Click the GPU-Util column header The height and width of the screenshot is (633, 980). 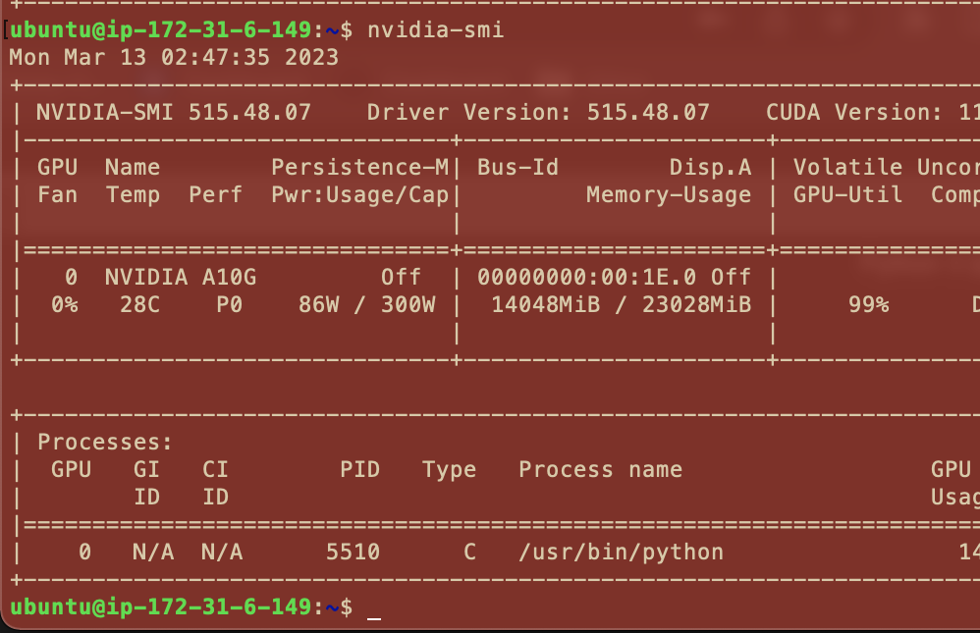pyautogui.click(x=847, y=195)
